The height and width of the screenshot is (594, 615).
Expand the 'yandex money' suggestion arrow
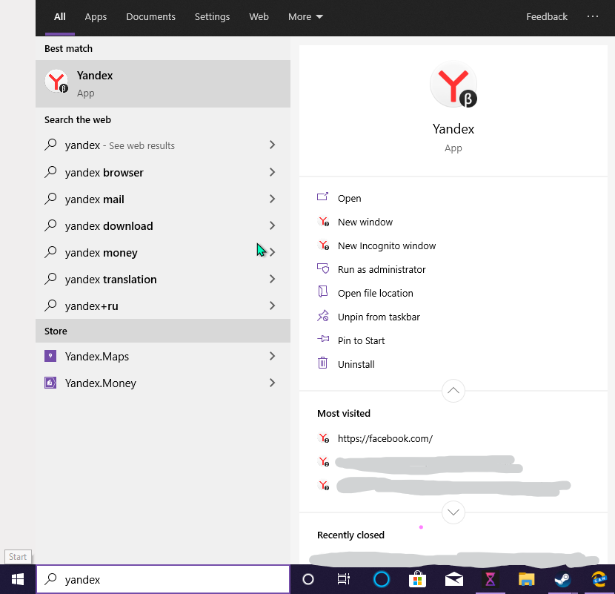pyautogui.click(x=272, y=252)
